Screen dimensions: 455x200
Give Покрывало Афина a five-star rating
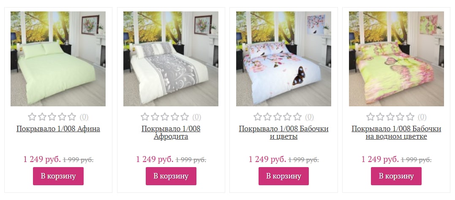[x=72, y=117]
